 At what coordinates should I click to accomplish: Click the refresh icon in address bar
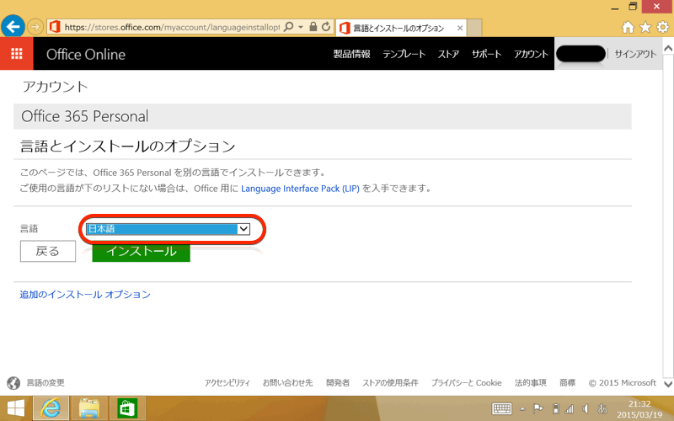326,27
